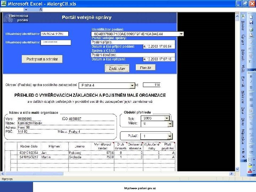Toggle Italic formatting

click(251, 82)
